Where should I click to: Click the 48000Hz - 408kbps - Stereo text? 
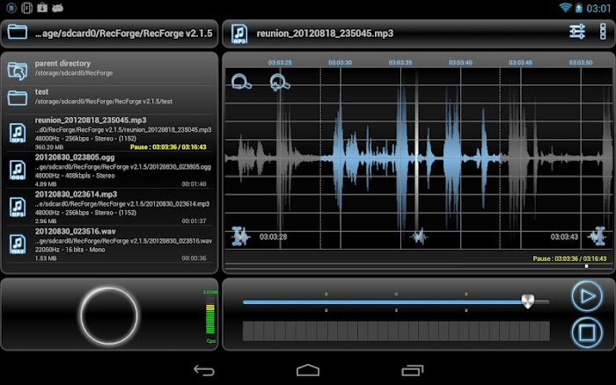click(x=75, y=176)
